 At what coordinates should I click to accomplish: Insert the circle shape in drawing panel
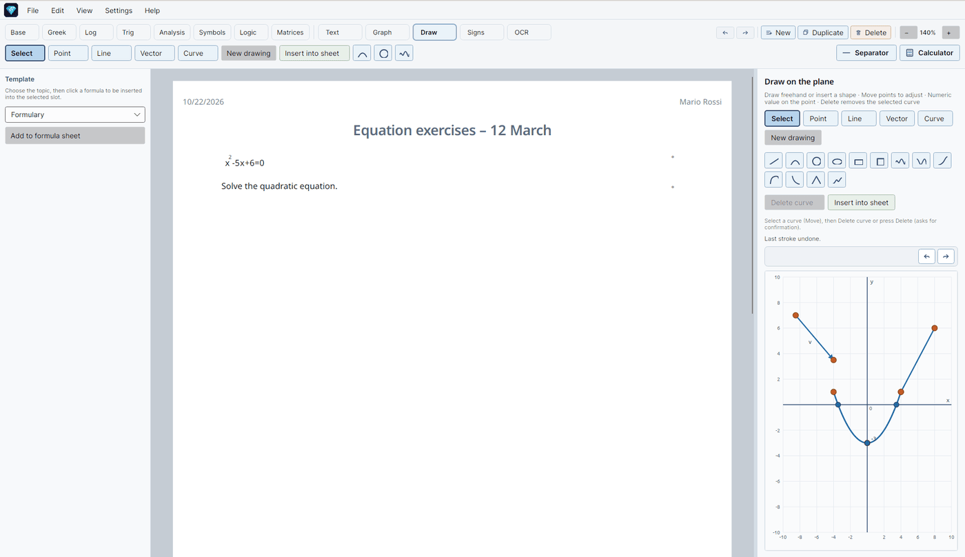pyautogui.click(x=816, y=161)
